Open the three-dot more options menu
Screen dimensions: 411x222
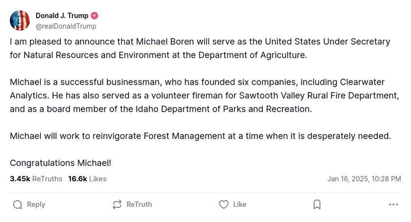pos(393,204)
